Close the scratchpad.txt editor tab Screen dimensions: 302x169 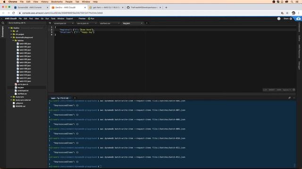point(73,23)
